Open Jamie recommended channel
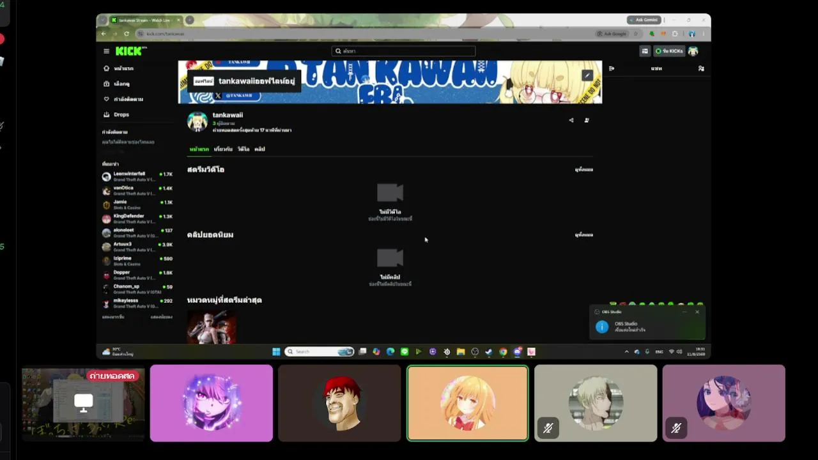This screenshot has width=818, height=460. click(137, 204)
